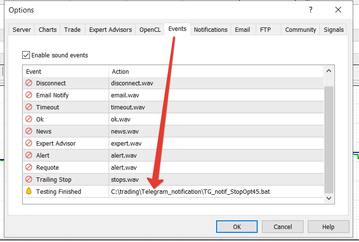Image resolution: width=359 pixels, height=242 pixels.
Task: Open the Charts tab
Action: [48, 30]
